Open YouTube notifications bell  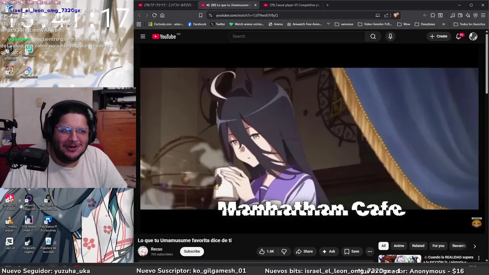pyautogui.click(x=459, y=36)
